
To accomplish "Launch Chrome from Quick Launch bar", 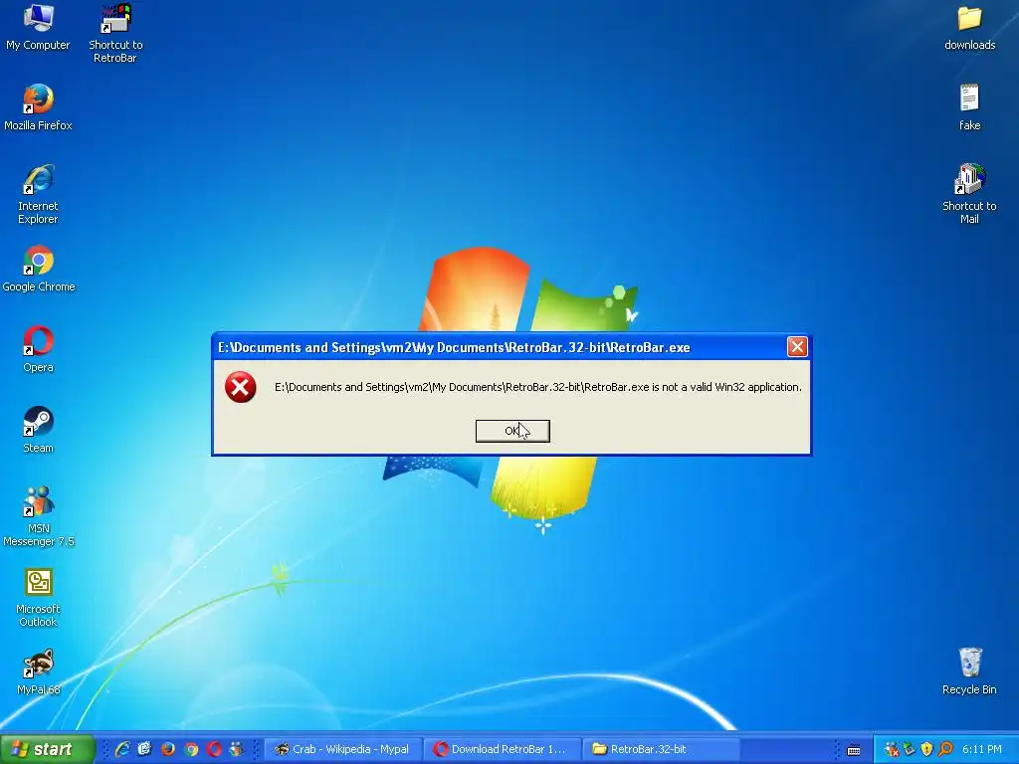I will [191, 749].
